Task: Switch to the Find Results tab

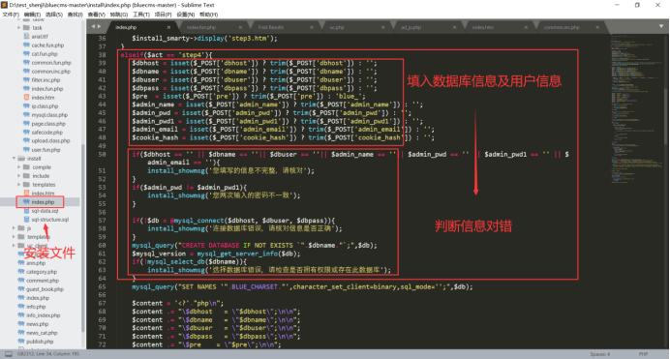Action: click(x=270, y=27)
